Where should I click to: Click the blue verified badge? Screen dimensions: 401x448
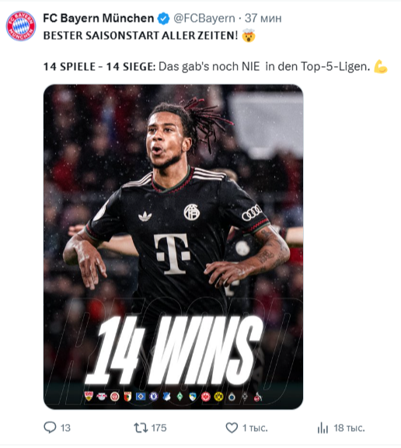[163, 19]
